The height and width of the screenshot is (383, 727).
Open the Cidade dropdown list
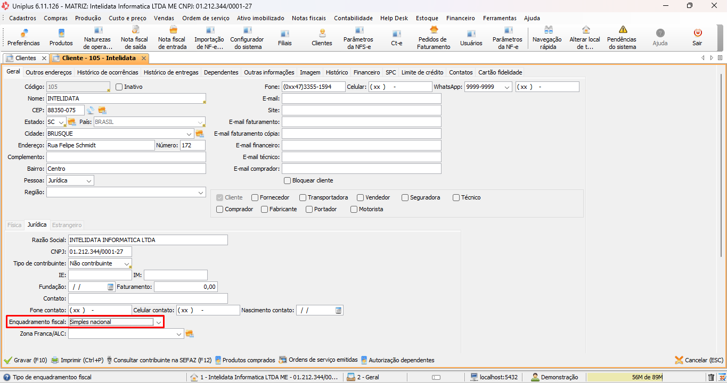(190, 134)
